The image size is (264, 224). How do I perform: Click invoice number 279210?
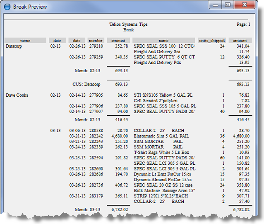[x=96, y=46]
